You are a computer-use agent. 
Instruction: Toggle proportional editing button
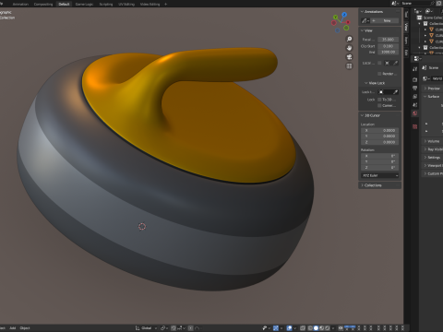tap(191, 328)
